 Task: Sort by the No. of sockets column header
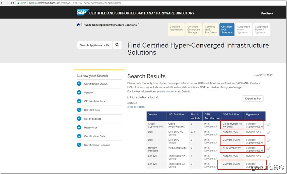(196, 116)
